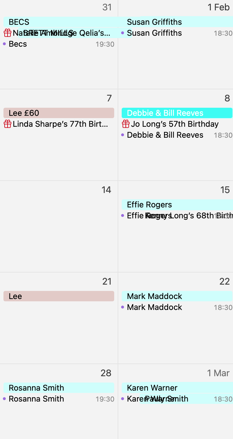Select the highlighted Debbie & Bill Reeves banner

(176, 113)
